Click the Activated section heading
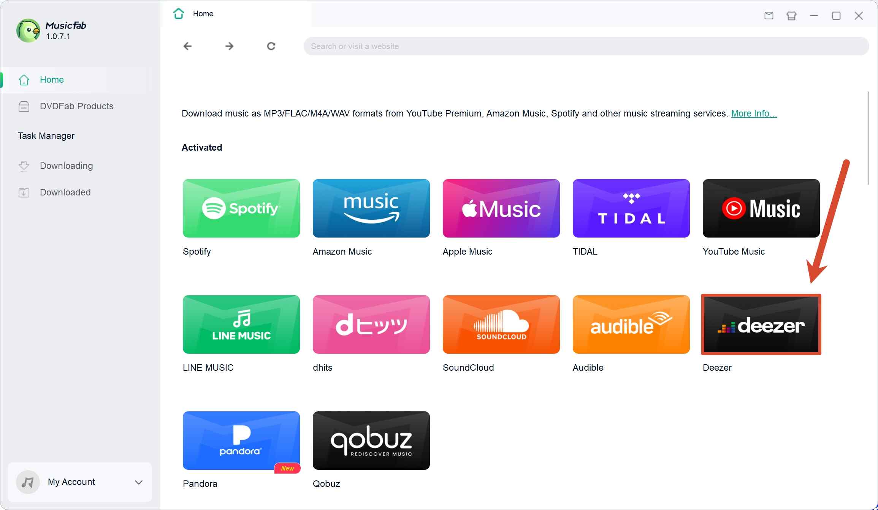The image size is (878, 510). [x=202, y=148]
